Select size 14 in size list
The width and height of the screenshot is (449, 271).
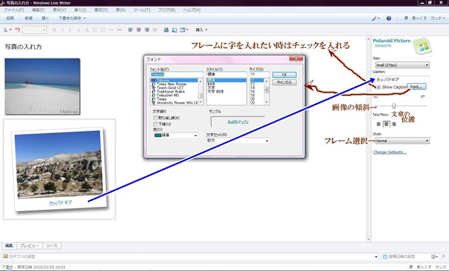(x=252, y=88)
